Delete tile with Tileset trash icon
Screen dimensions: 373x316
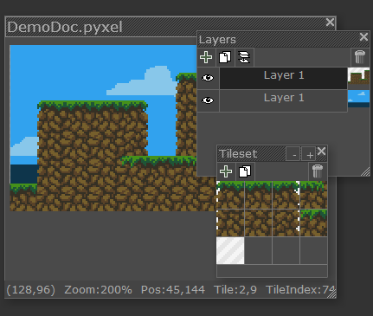(x=318, y=171)
